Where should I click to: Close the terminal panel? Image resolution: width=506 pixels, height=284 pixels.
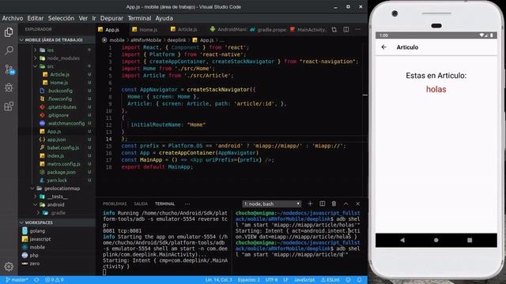[358, 204]
